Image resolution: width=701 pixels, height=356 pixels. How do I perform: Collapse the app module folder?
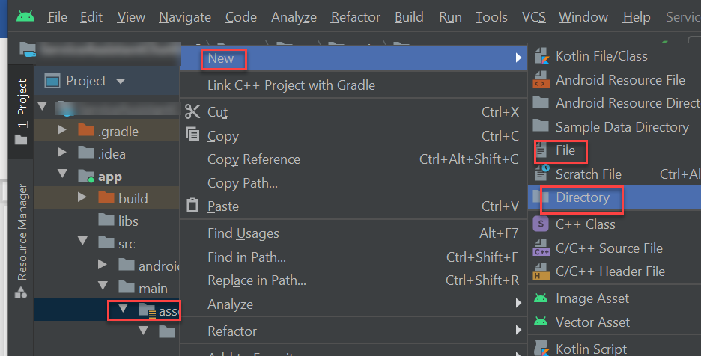pyautogui.click(x=63, y=177)
